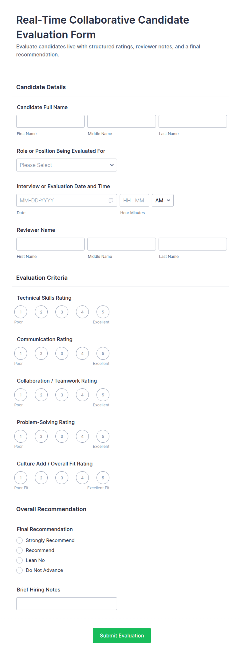
Task: Select 4 for Collaboration / Teamwork Rating
Action: pos(82,395)
